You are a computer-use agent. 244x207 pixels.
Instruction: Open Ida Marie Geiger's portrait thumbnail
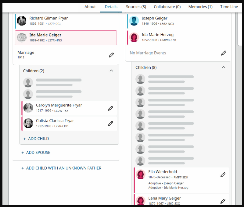click(22, 37)
